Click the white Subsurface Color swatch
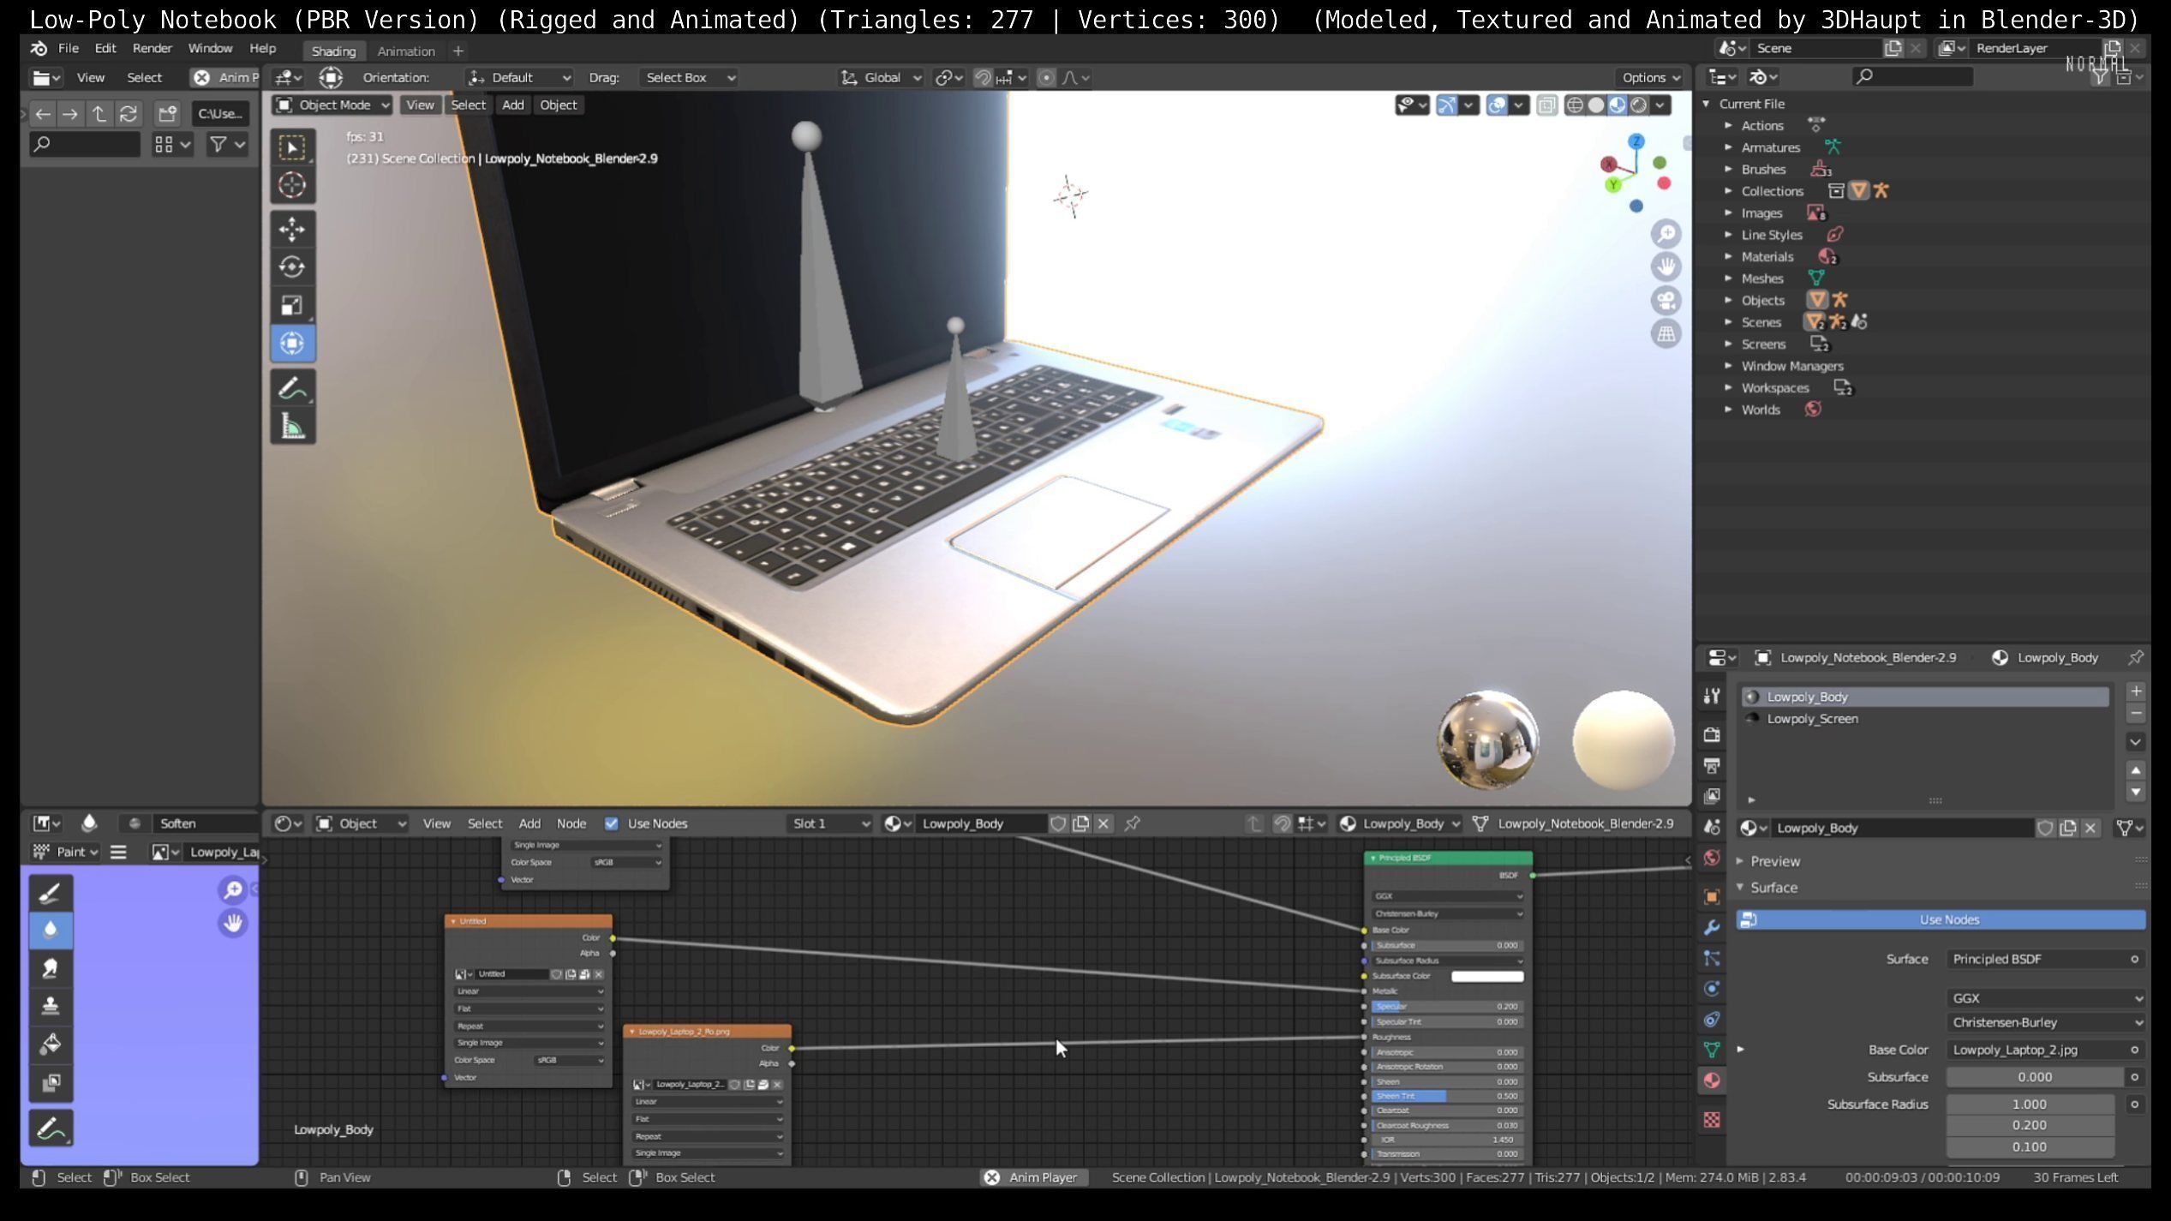The width and height of the screenshot is (2171, 1221). (x=1486, y=976)
